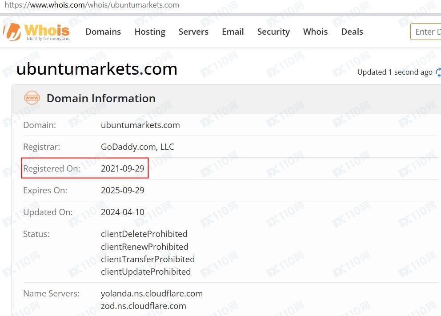
Task: Select the expiry date 2025-09-29
Action: point(123,190)
